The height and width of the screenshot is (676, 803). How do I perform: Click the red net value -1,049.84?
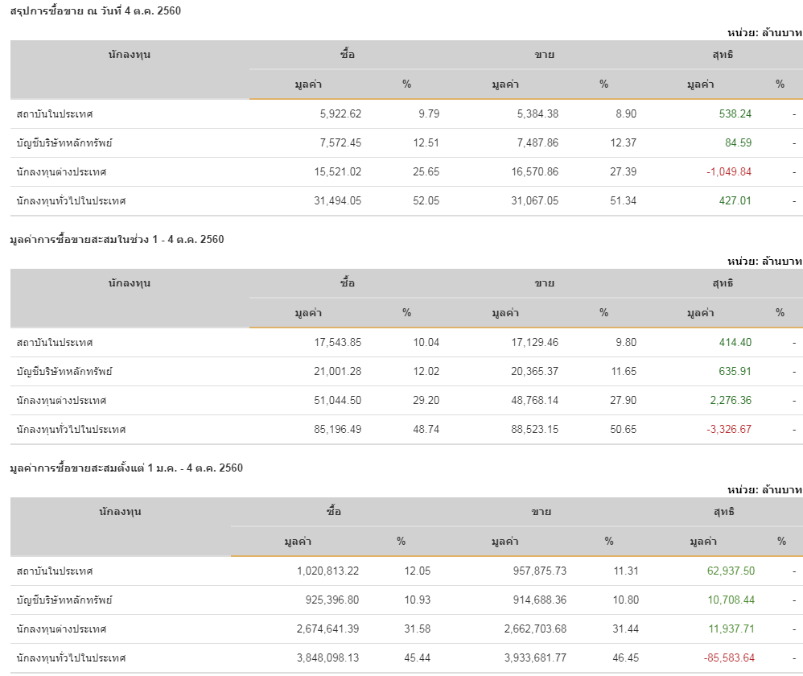(x=729, y=172)
